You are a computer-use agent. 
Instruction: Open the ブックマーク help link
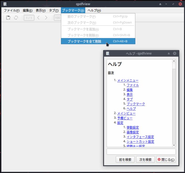(136, 104)
